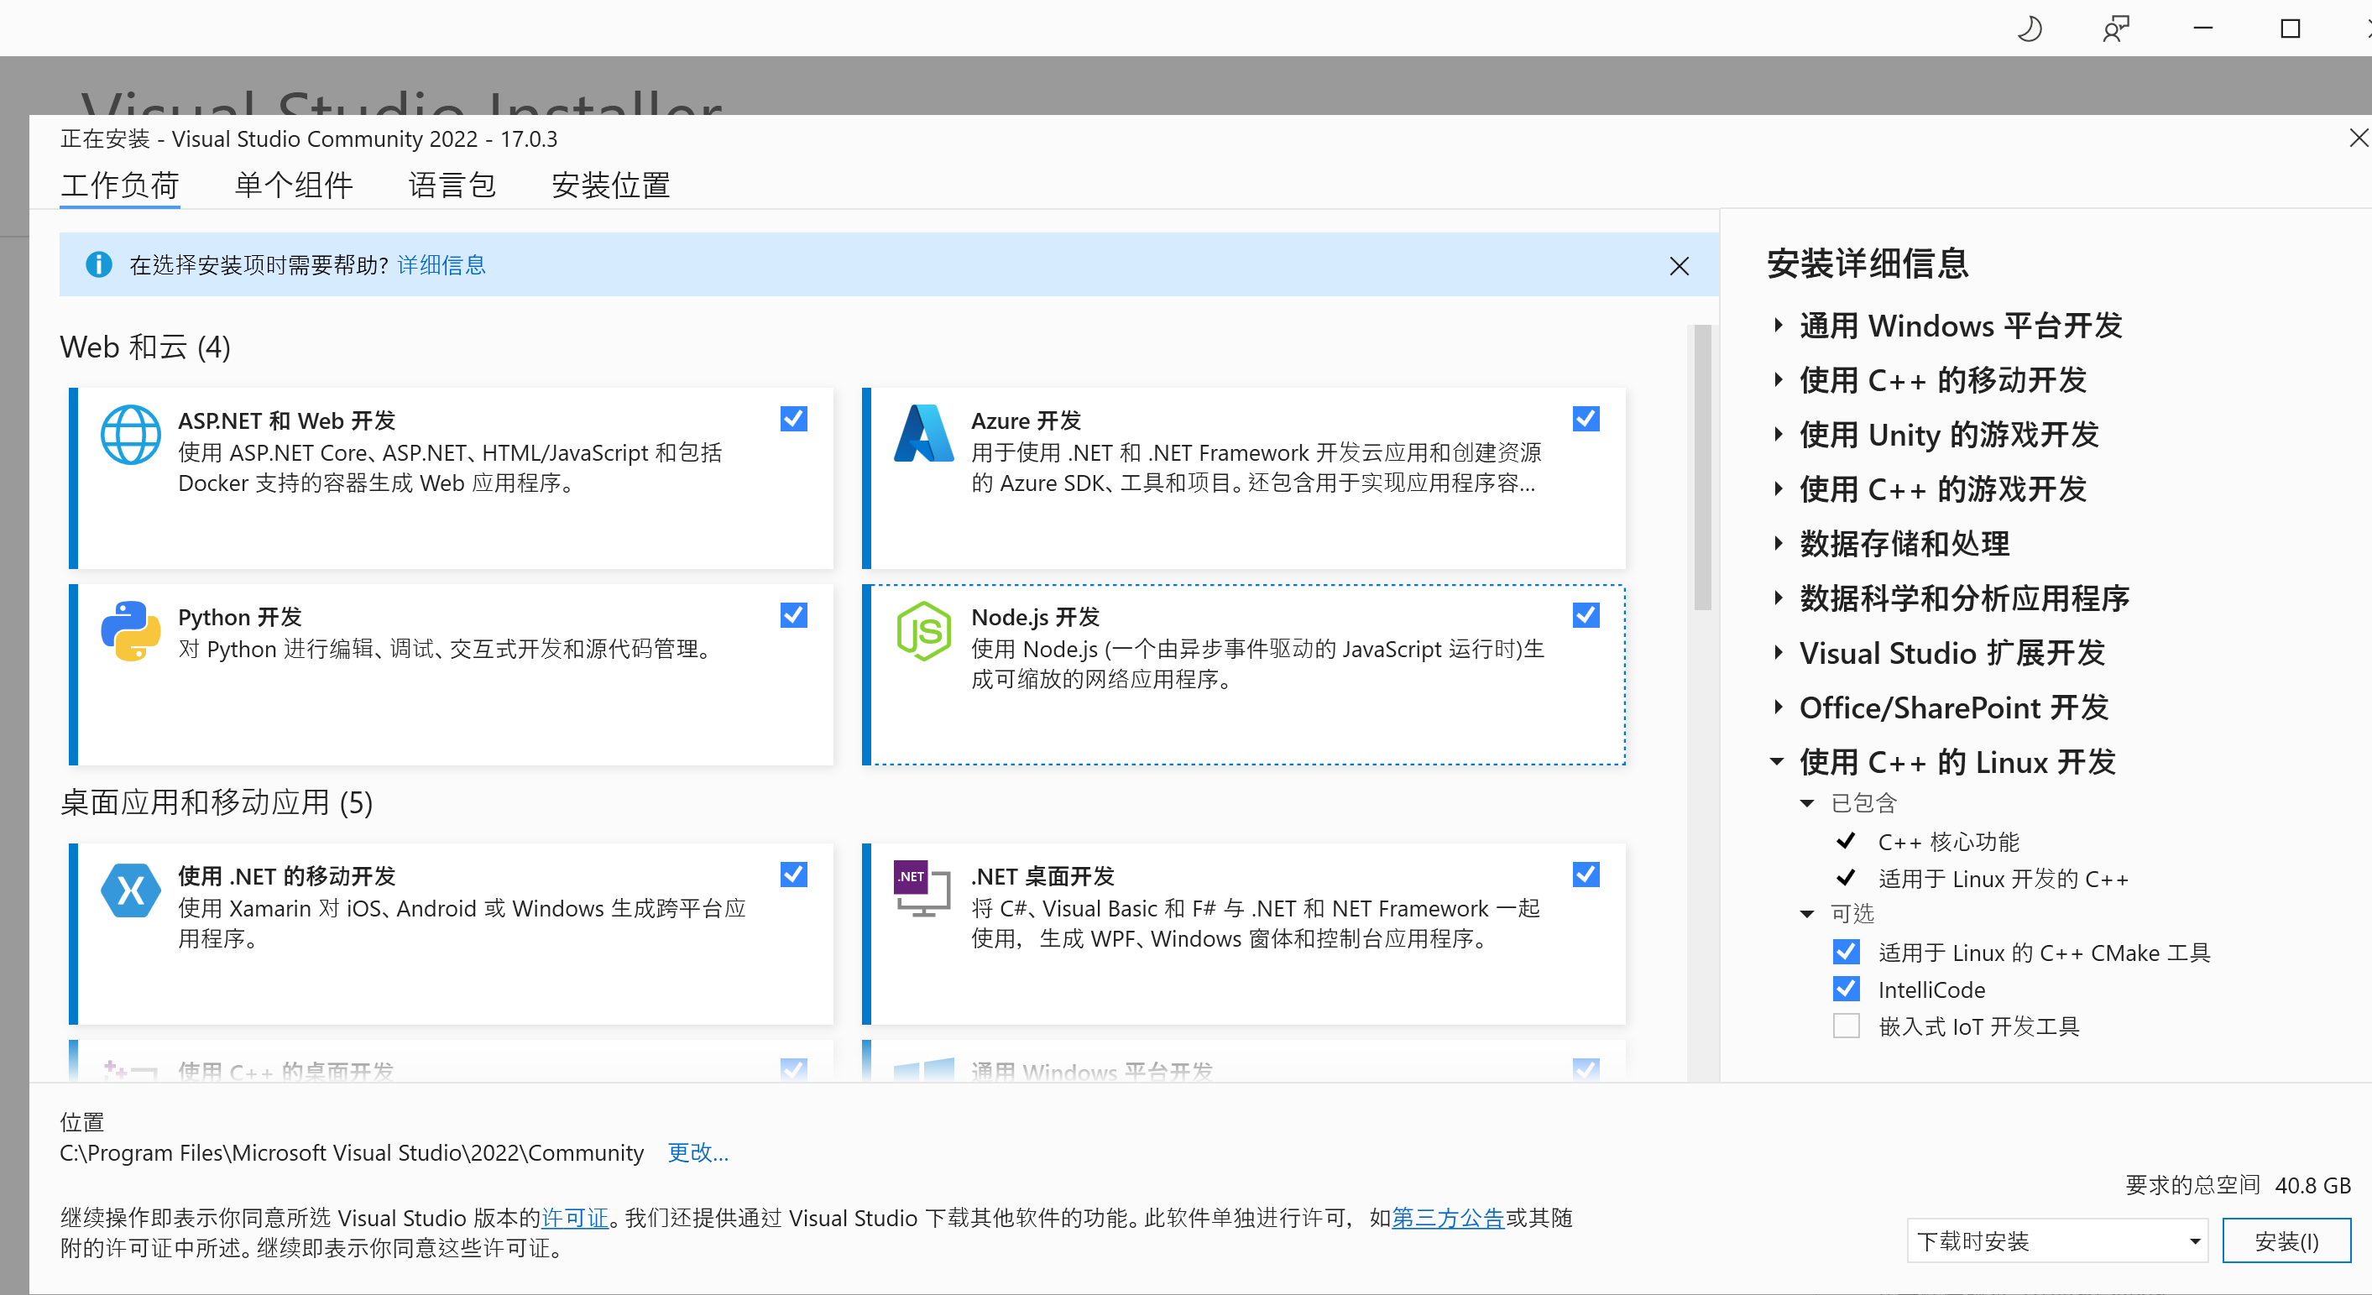2372x1295 pixels.
Task: Click the Python development logo icon
Action: 130,631
